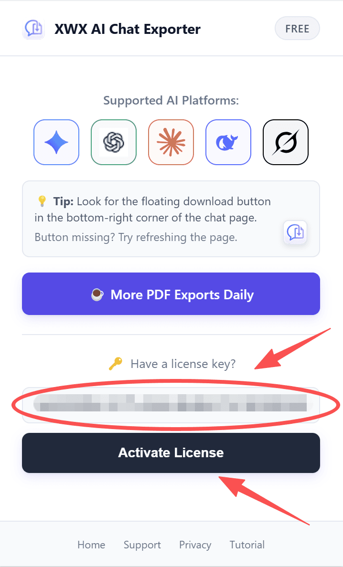Click the Supported AI Platforms heading
This screenshot has height=567, width=343.
pos(171,101)
